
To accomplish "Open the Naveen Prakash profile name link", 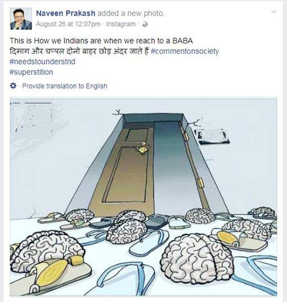I will 66,13.
